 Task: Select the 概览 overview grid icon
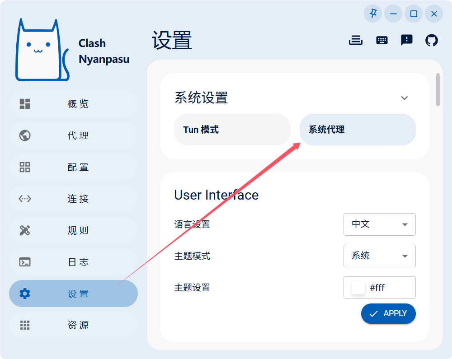pyautogui.click(x=24, y=104)
